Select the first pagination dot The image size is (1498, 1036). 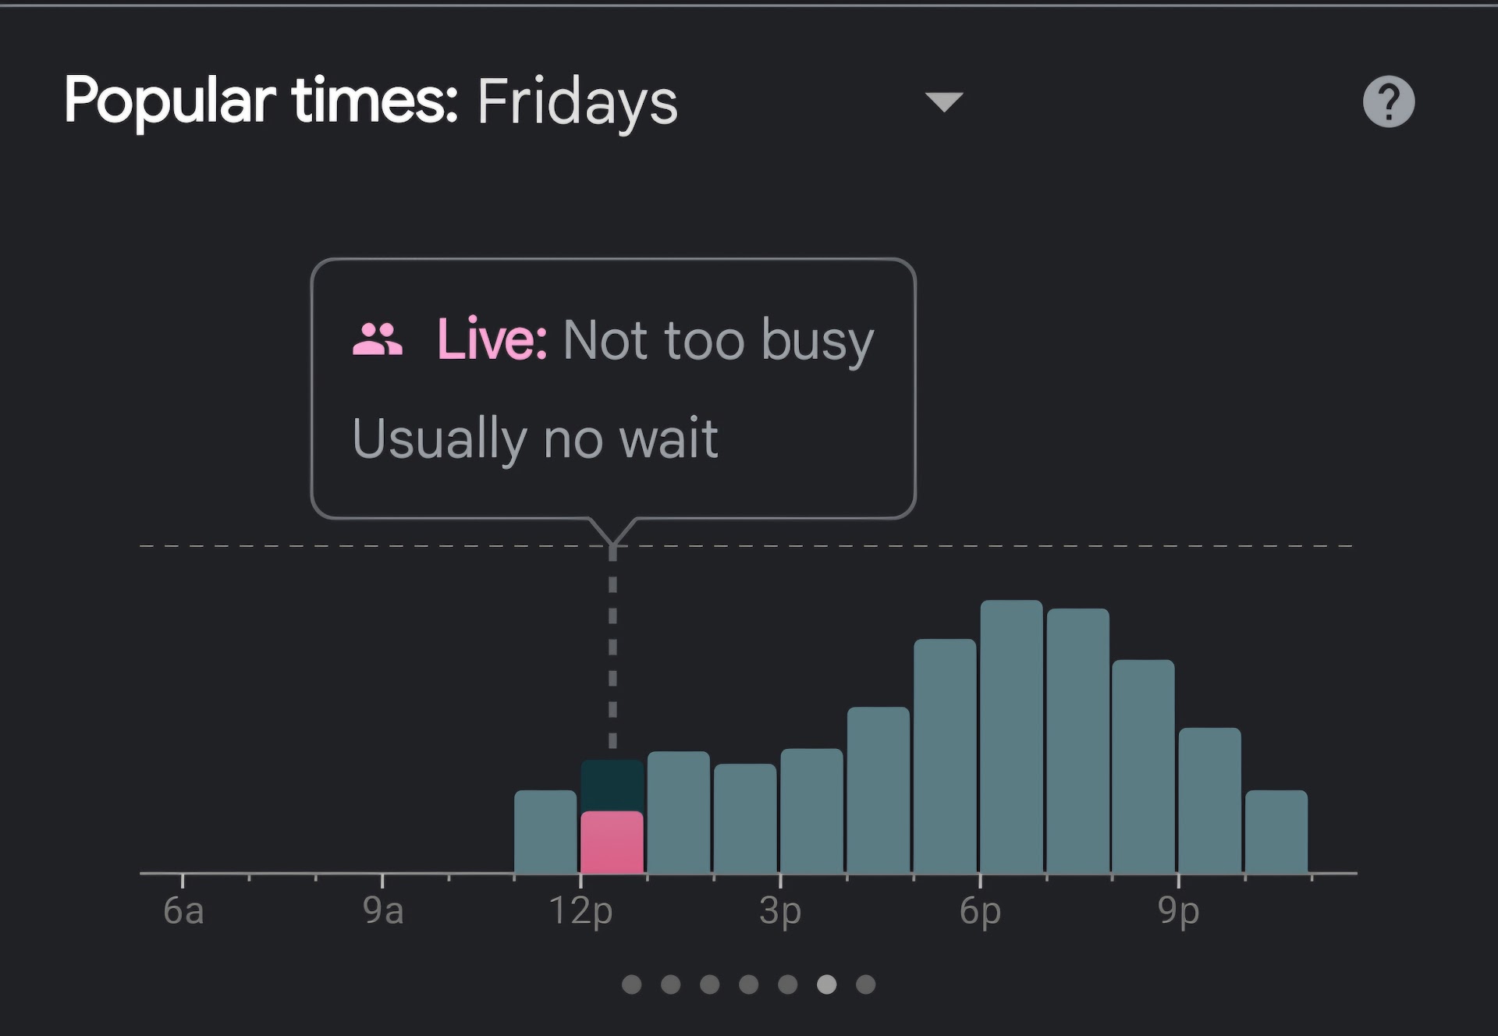(631, 985)
